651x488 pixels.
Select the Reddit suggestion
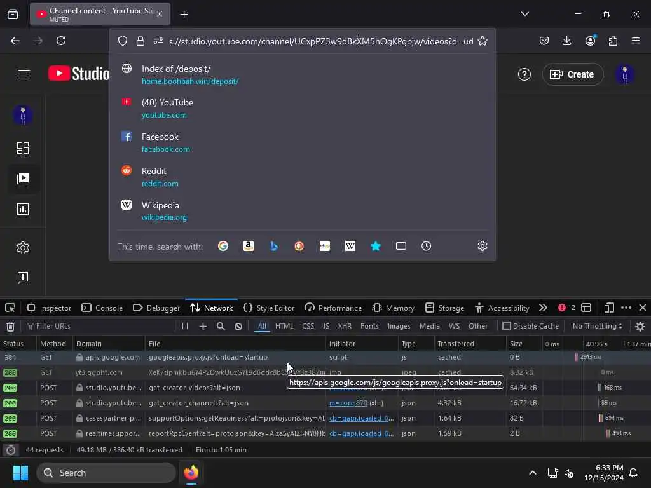[x=302, y=177]
